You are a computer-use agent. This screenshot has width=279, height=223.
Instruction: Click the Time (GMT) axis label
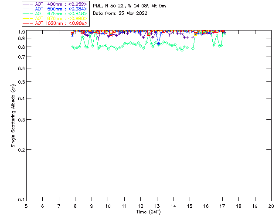[x=149, y=212]
